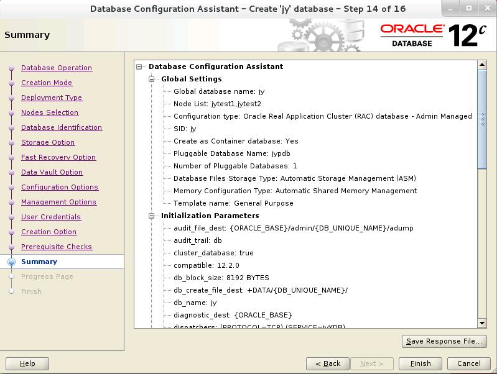The width and height of the screenshot is (497, 374).
Task: Jump to Deployment Type step
Action: [52, 98]
